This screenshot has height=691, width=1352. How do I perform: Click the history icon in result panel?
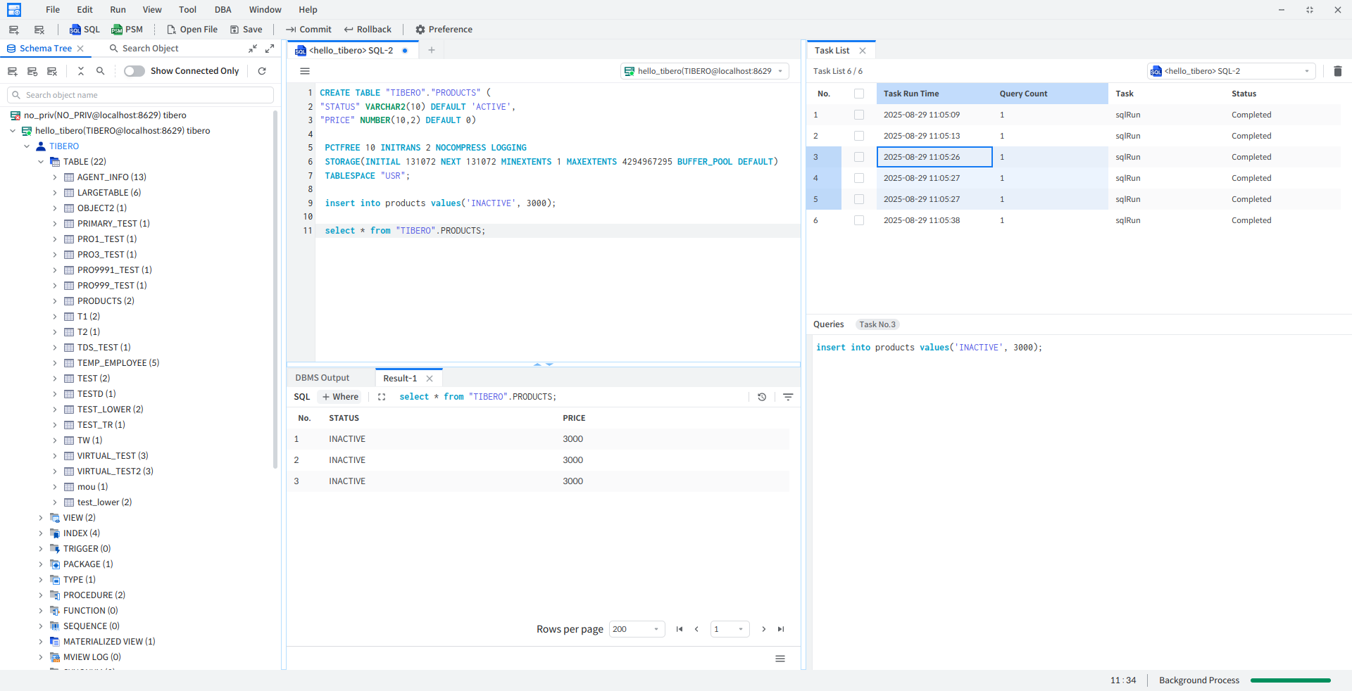coord(762,397)
